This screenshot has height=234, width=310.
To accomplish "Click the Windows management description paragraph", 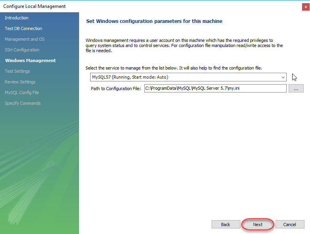I will 184,45.
